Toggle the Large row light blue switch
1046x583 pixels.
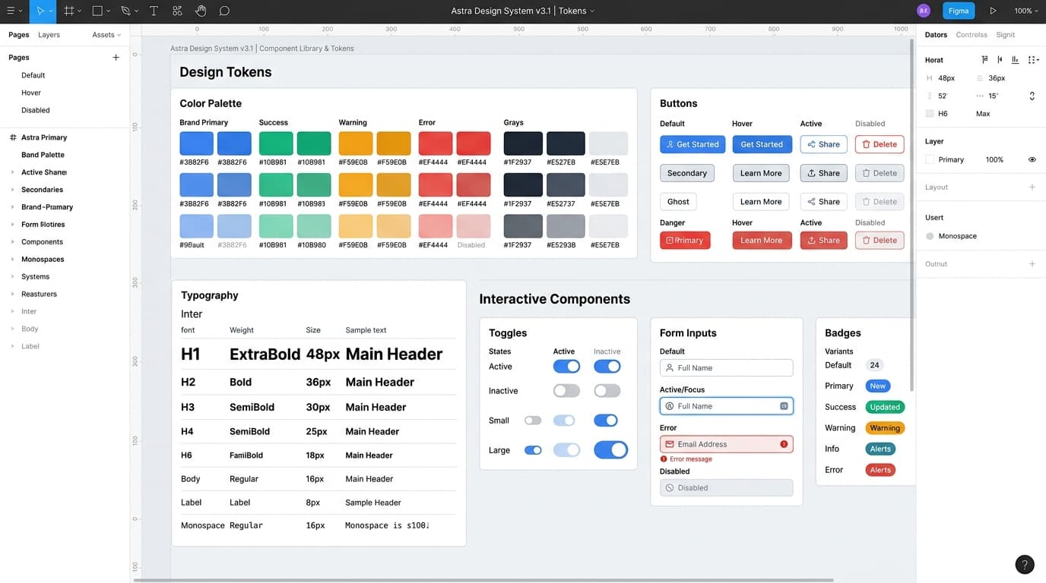(x=566, y=450)
